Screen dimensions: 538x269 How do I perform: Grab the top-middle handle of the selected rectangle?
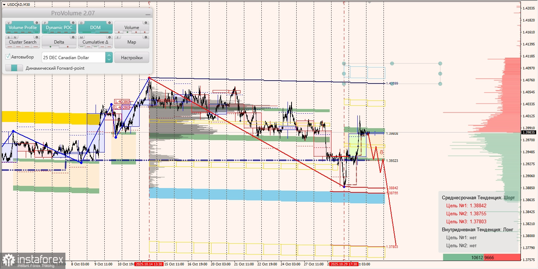tap(392, 64)
